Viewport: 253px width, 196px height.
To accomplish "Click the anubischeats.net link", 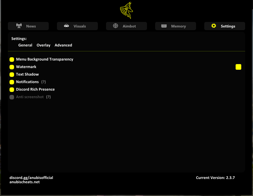I will pyautogui.click(x=25, y=182).
